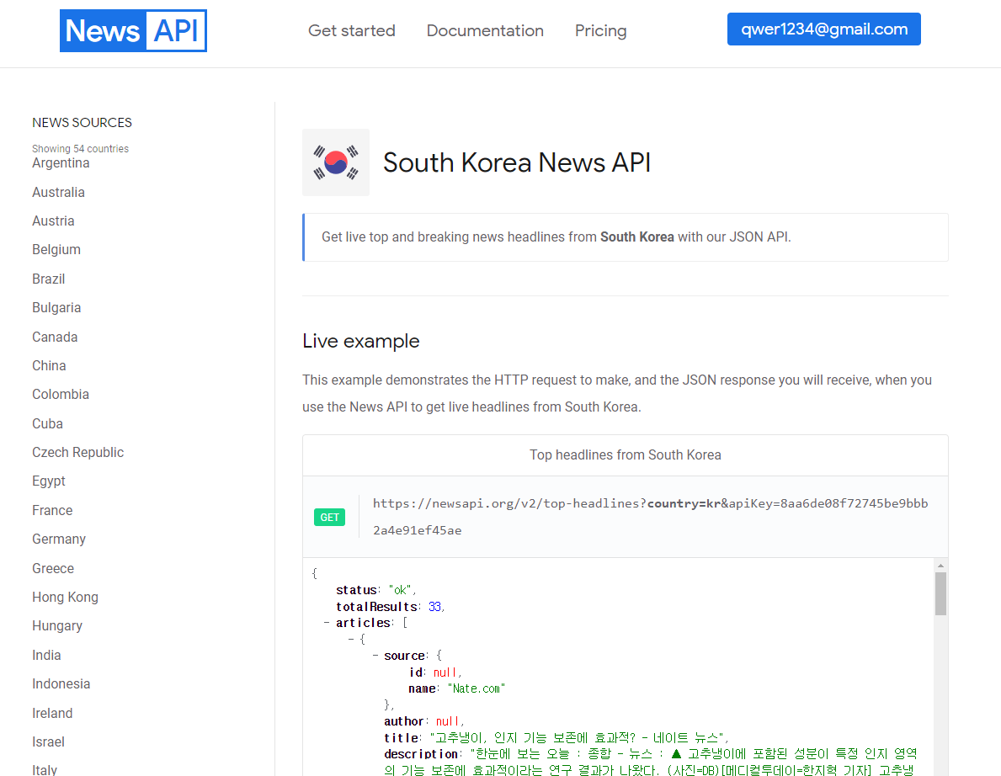Image resolution: width=1001 pixels, height=776 pixels.
Task: Select Egypt in news sources
Action: point(49,481)
